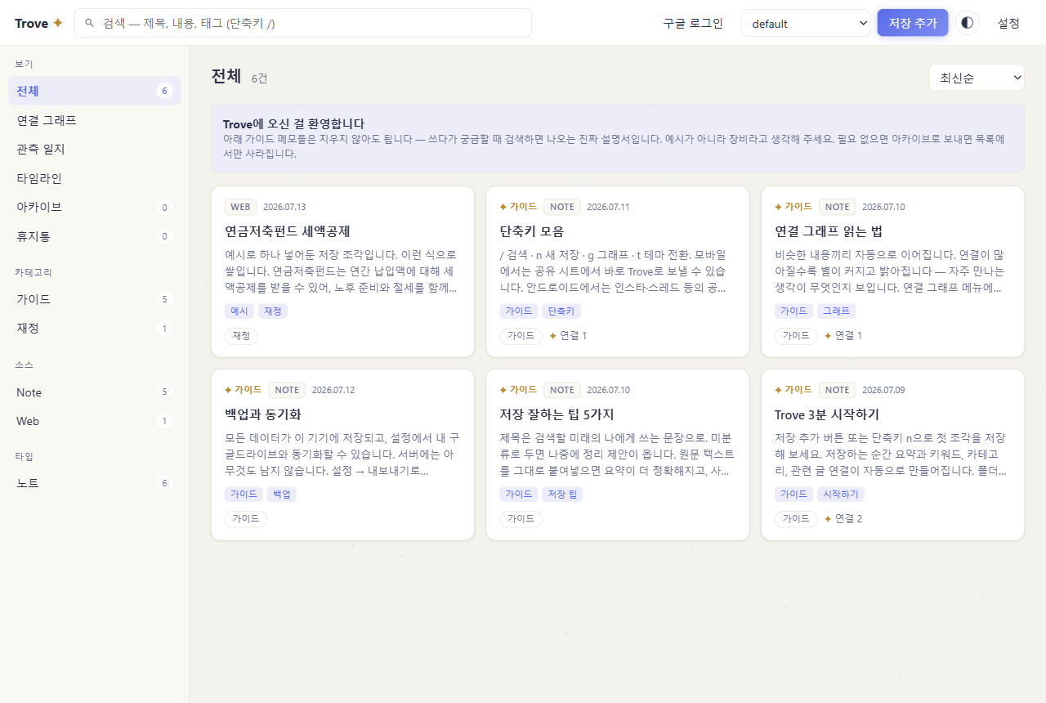Screen dimensions: 1046x703
Task: Select 전체 view in sidebar
Action: click(95, 91)
